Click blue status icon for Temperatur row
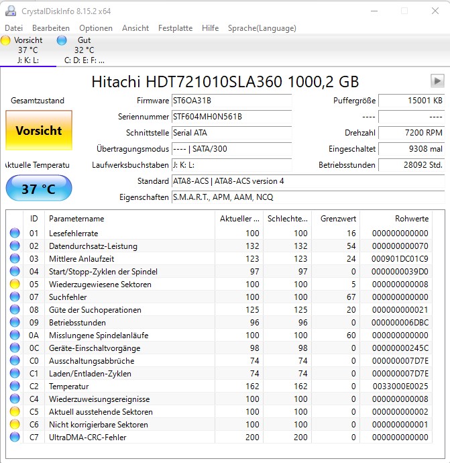This screenshot has height=463, width=450. click(x=15, y=387)
